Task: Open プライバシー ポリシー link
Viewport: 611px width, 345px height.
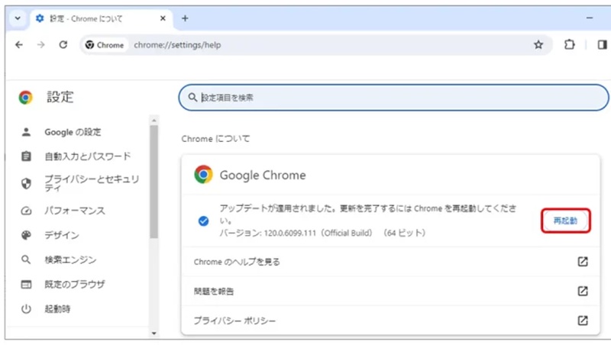Action: click(391, 321)
